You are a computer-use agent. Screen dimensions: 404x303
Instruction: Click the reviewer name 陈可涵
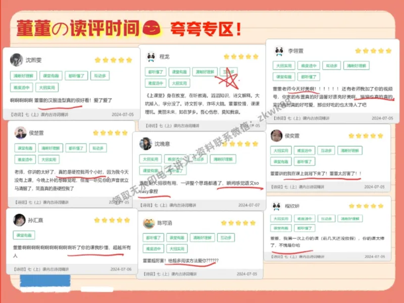(x=165, y=223)
